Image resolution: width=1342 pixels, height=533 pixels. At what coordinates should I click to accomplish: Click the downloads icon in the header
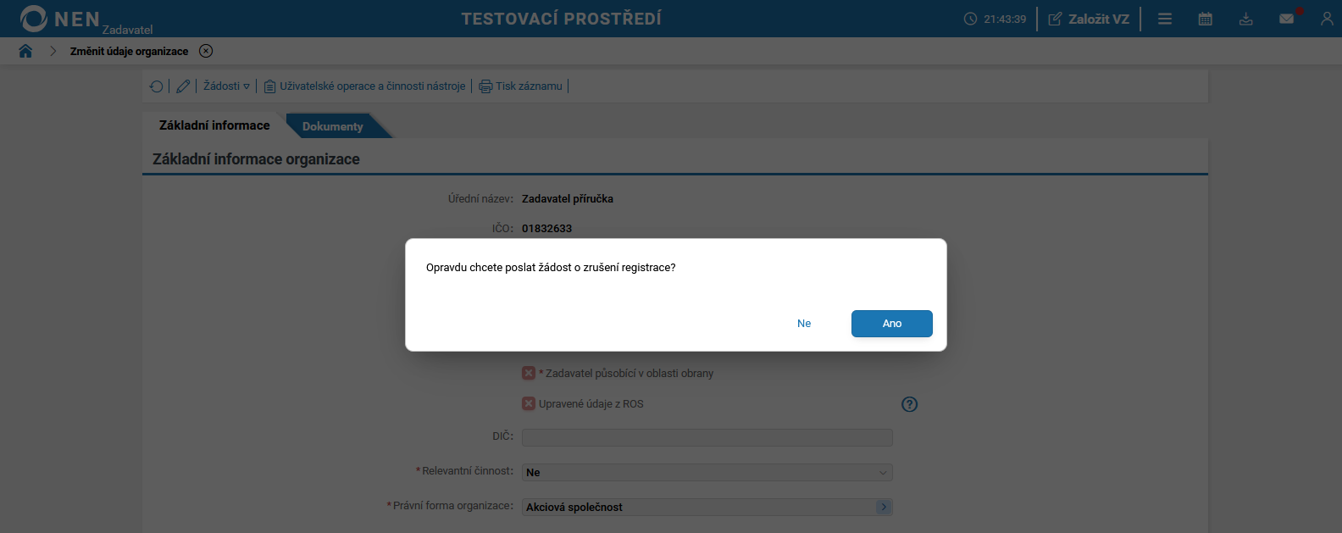pyautogui.click(x=1245, y=18)
